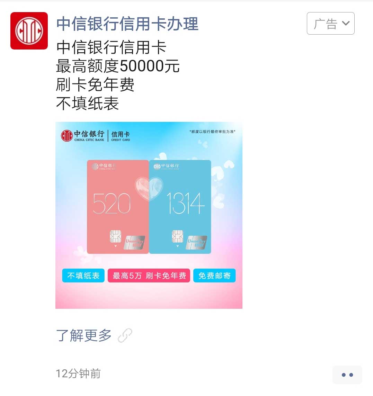Tap the pink 520 credit card
This screenshot has height=396, width=373.
[x=118, y=207]
